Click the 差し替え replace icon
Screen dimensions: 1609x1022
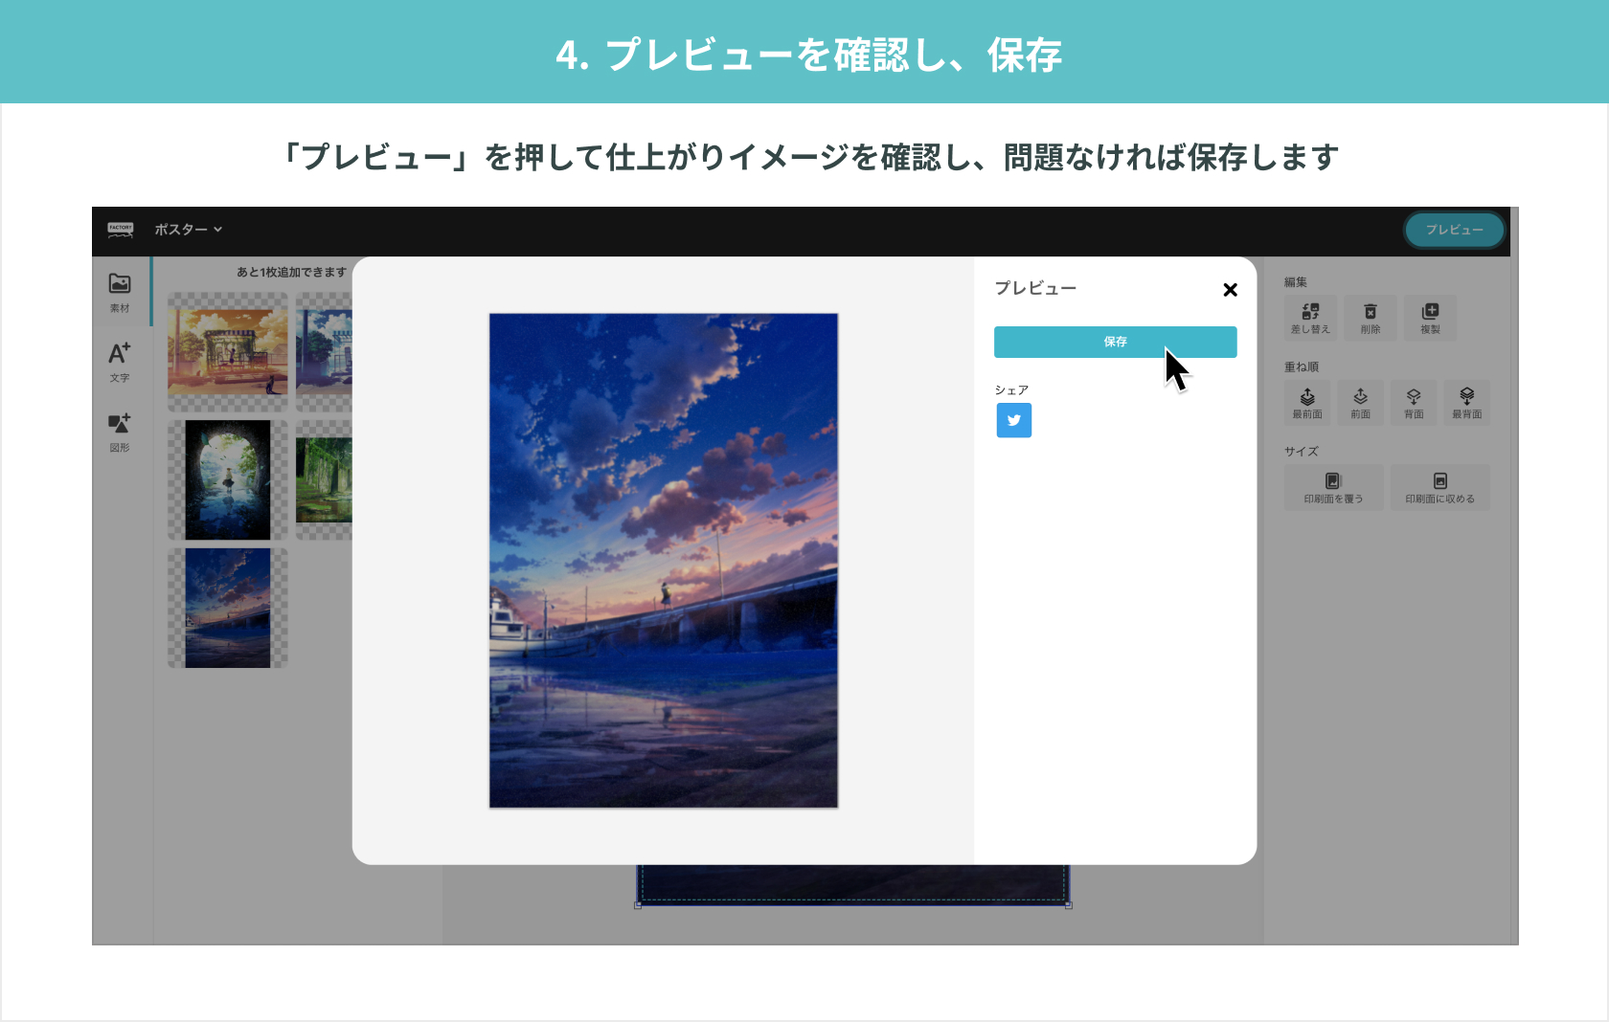click(x=1310, y=318)
